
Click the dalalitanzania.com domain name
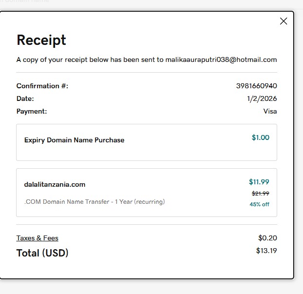[55, 184]
